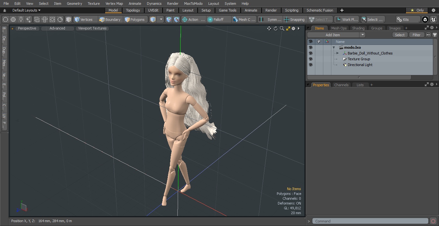Toggle visibility of Barbie_Doll_Without_Clothes

click(310, 53)
